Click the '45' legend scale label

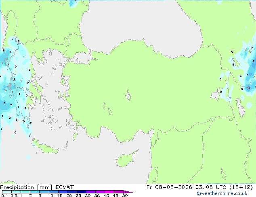point(115,195)
